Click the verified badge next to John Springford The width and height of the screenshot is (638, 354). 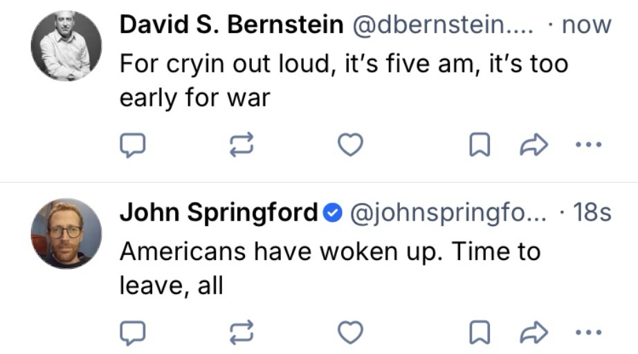coord(333,213)
